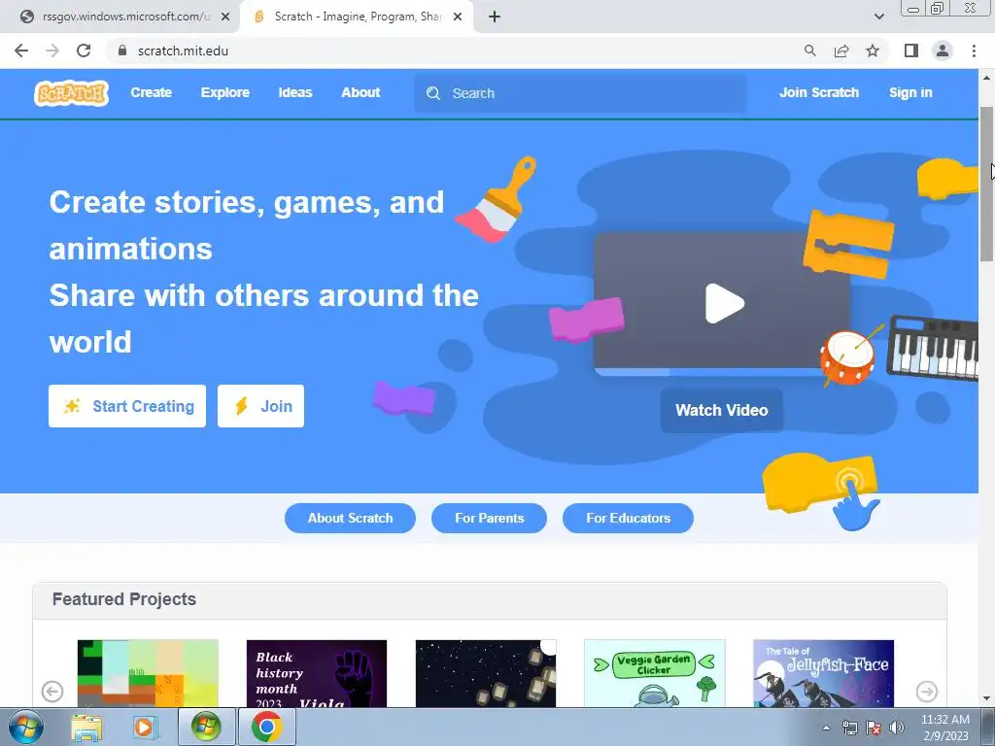
Task: Open the Black history month project thumbnail
Action: pyautogui.click(x=317, y=673)
